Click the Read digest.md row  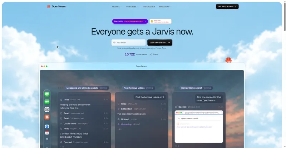[84, 128]
